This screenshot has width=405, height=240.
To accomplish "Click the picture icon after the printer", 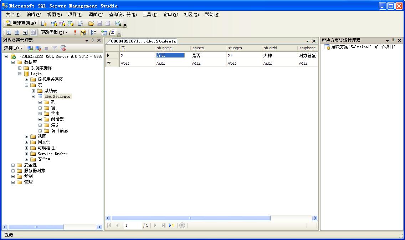I will [x=118, y=24].
